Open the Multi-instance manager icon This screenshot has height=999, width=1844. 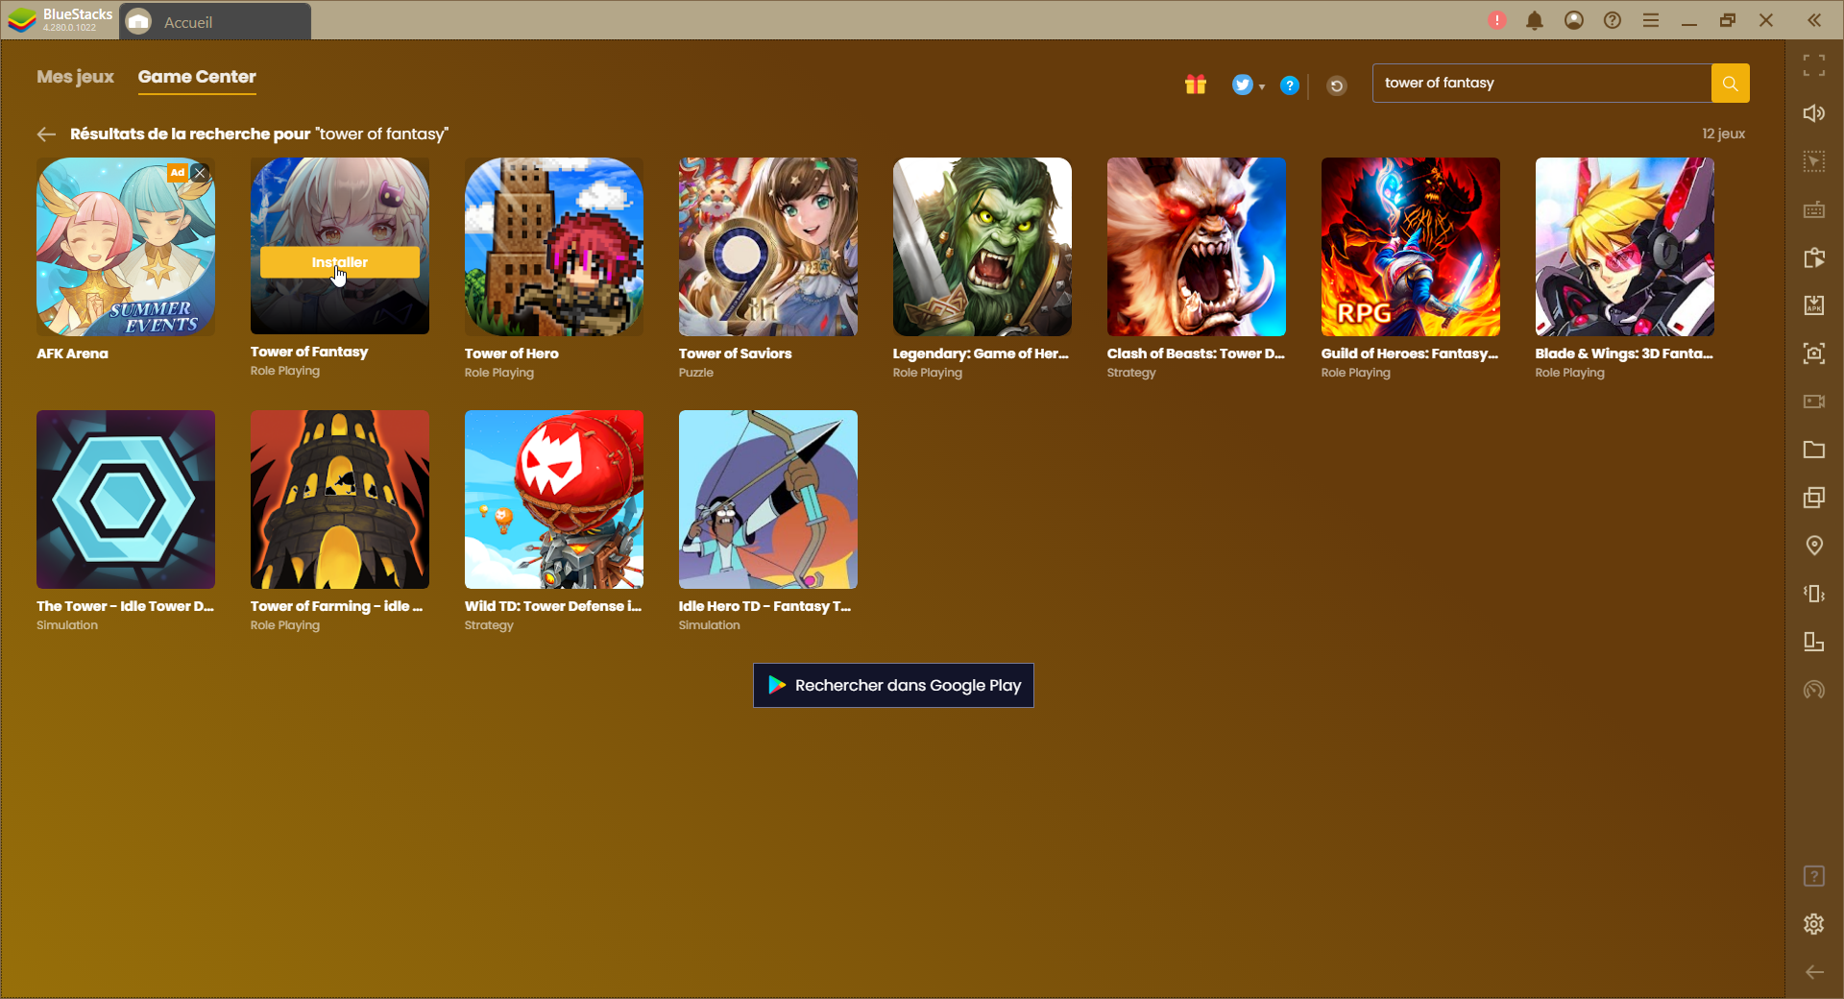pos(1814,498)
